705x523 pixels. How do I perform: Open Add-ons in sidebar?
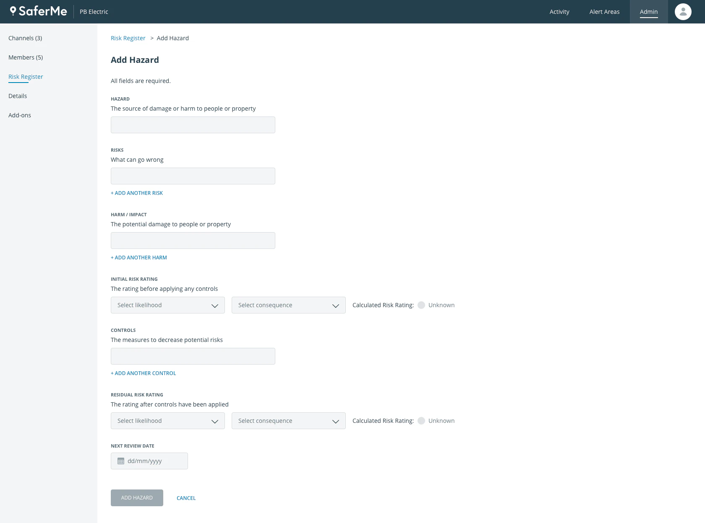[20, 115]
